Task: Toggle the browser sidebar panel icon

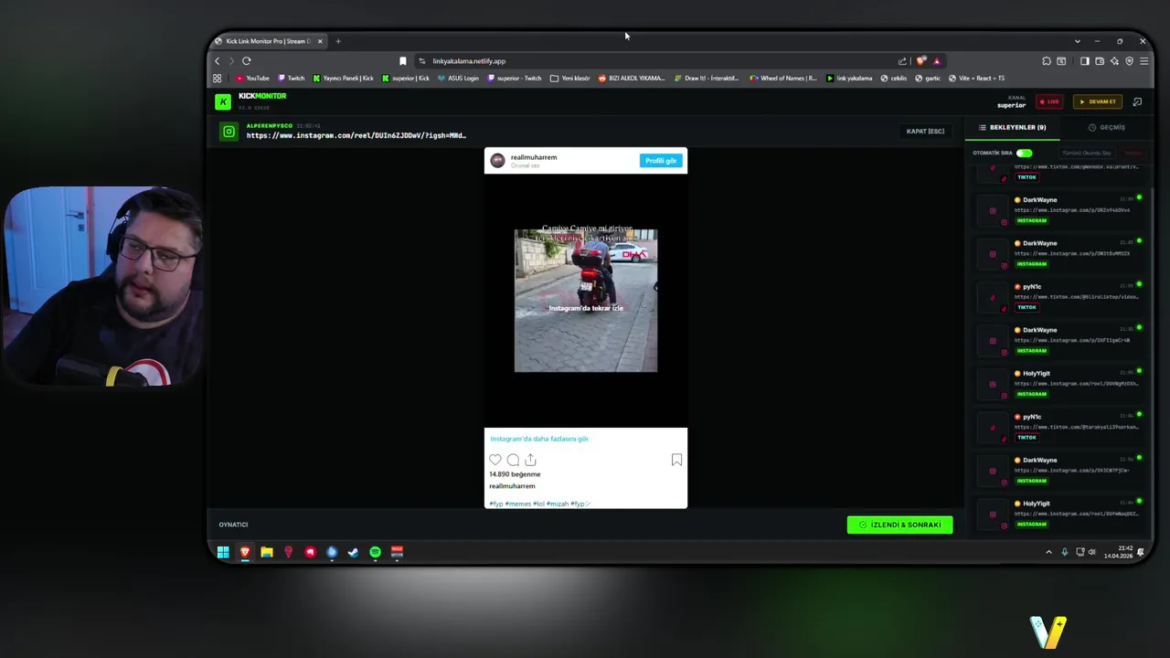Action: tap(1084, 61)
